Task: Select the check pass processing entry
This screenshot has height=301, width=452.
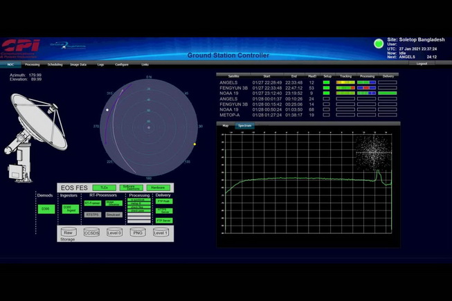Action: 139,211
